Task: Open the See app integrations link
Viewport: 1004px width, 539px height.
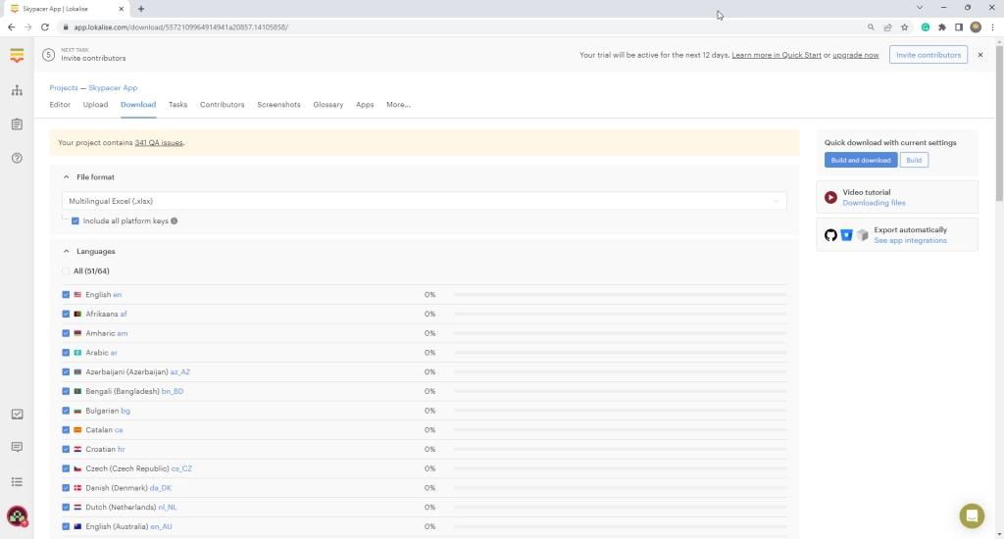Action: point(910,241)
